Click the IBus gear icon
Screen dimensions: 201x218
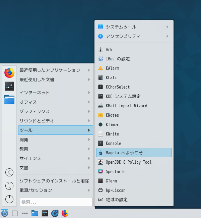tap(100, 59)
